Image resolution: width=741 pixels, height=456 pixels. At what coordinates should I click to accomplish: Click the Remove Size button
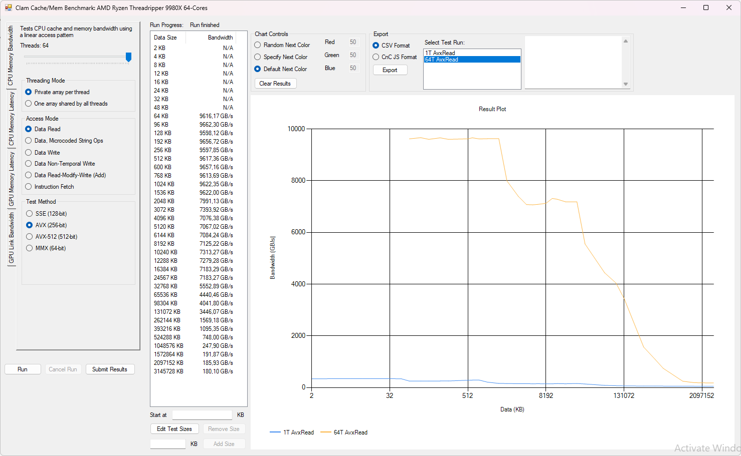tap(224, 429)
